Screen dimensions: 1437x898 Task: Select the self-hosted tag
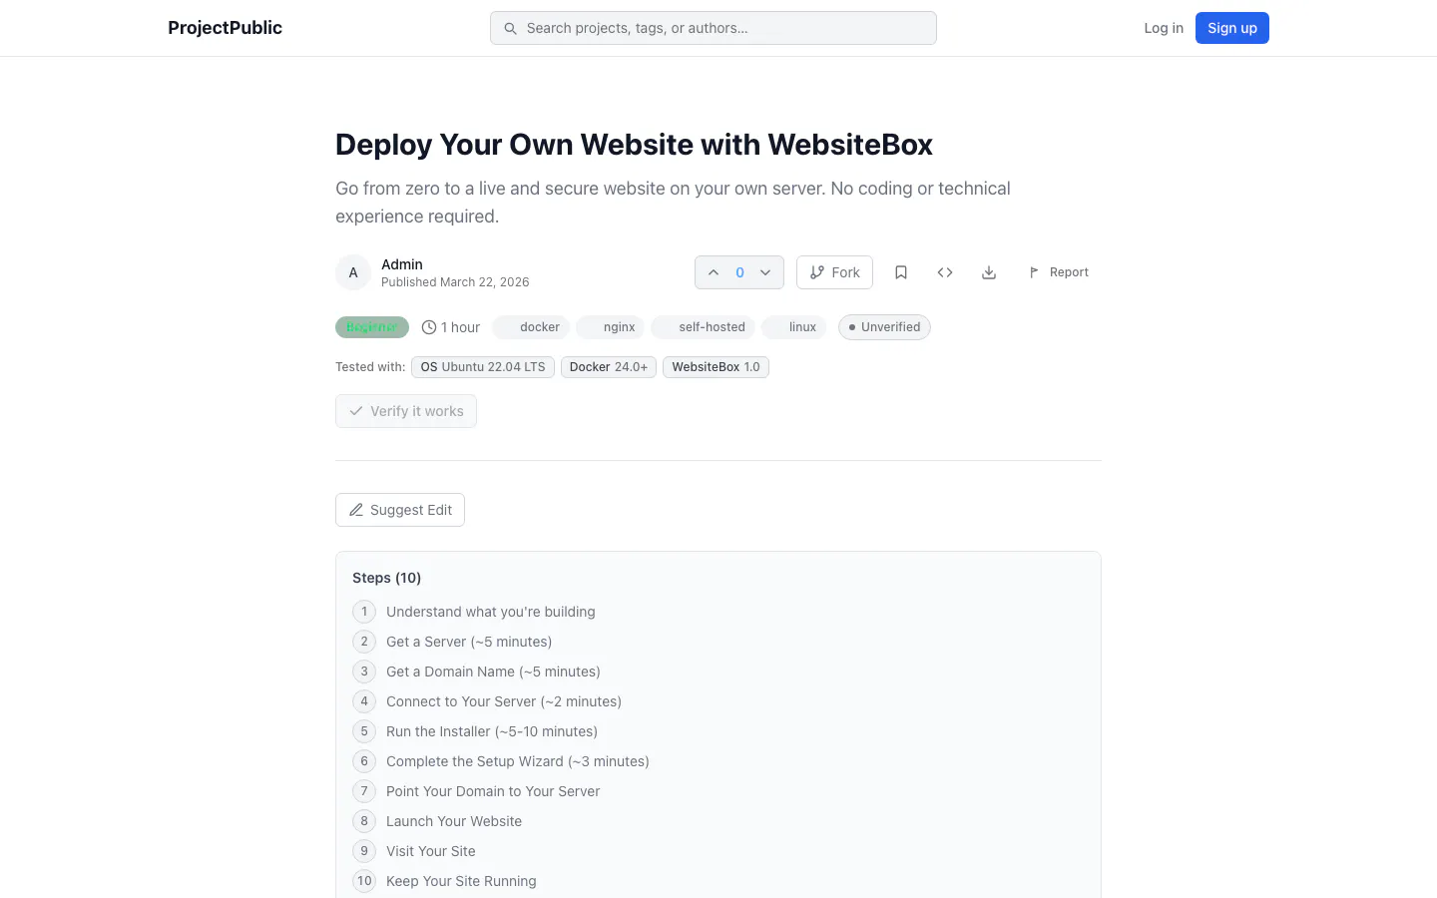pos(704,327)
